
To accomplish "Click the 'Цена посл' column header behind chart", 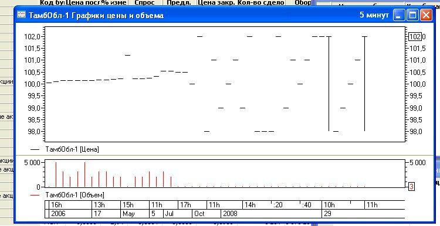I will 83,2.
